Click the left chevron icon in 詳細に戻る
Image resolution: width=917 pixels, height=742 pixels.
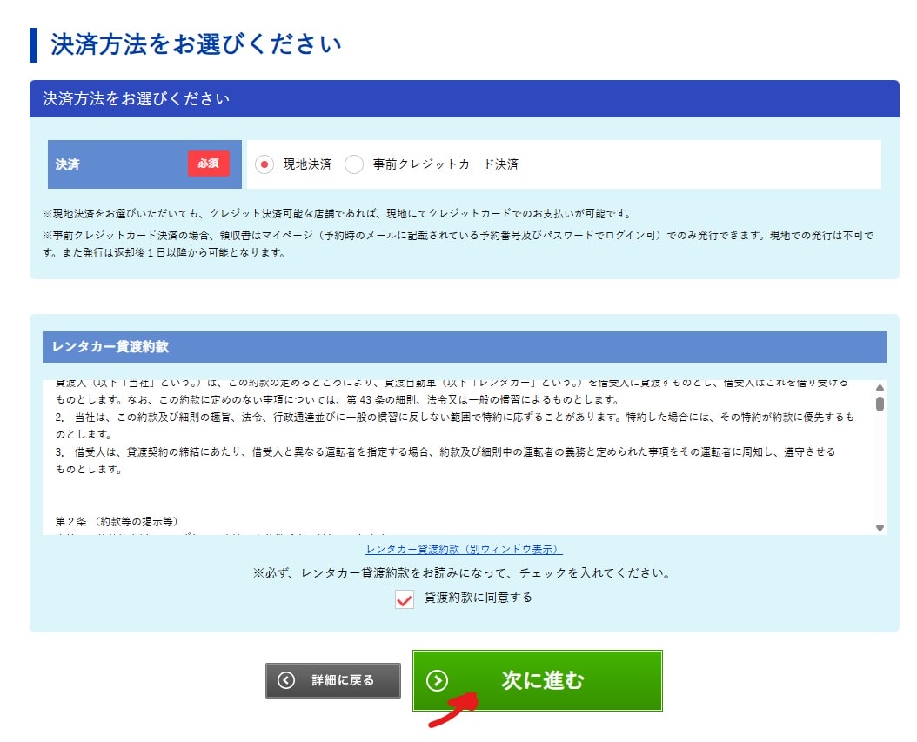pyautogui.click(x=286, y=680)
